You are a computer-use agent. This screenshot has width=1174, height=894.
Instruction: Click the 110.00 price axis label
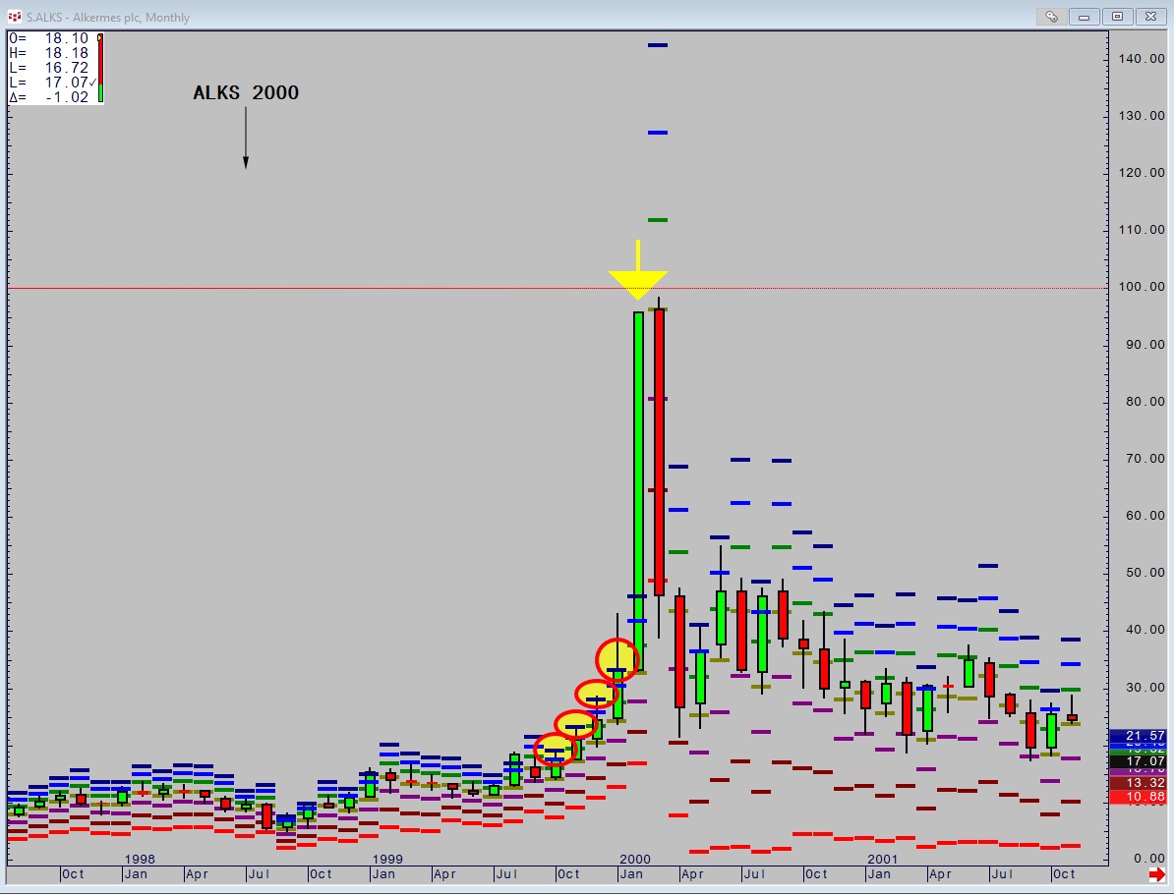point(1142,230)
